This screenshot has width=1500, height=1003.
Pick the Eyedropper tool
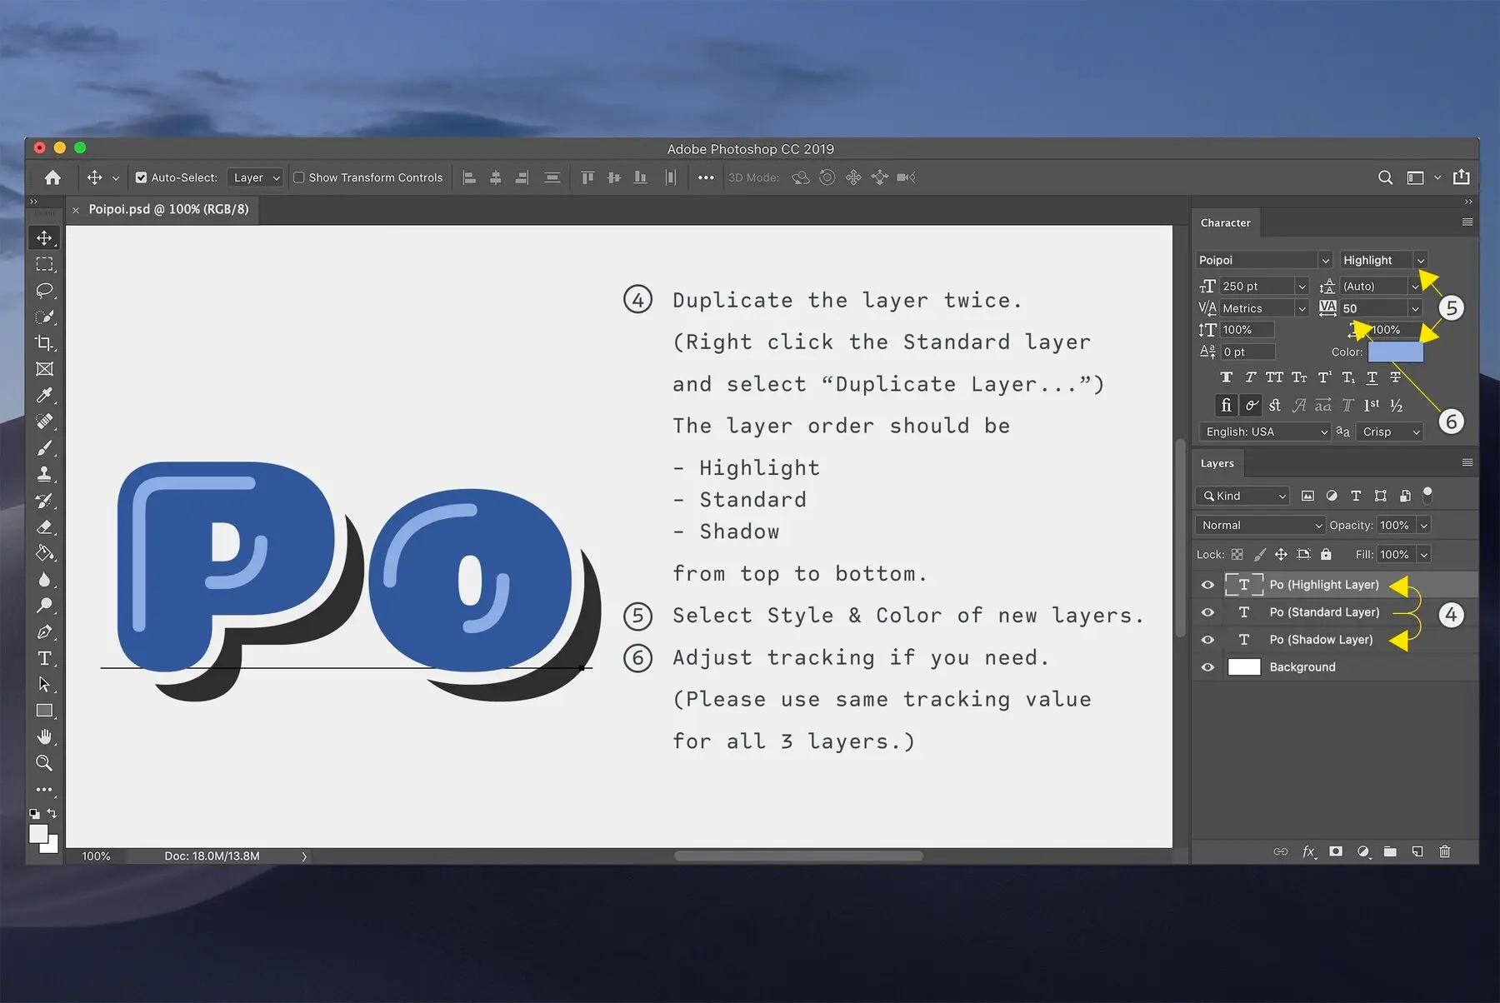pyautogui.click(x=45, y=395)
